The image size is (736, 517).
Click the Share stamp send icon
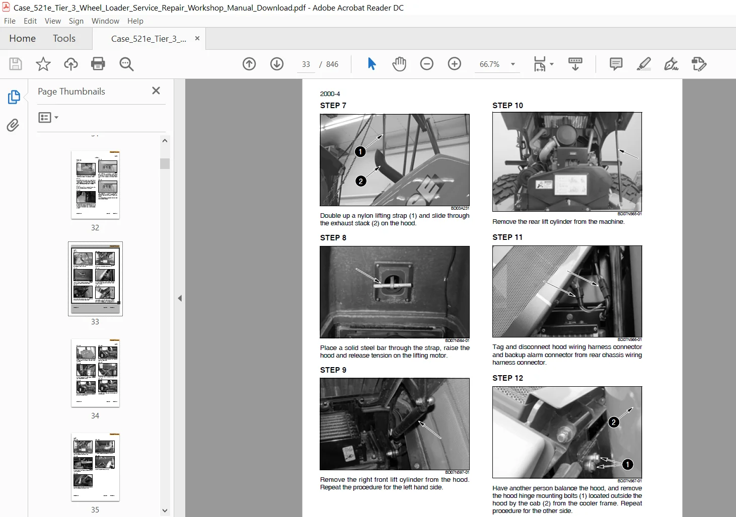point(699,64)
